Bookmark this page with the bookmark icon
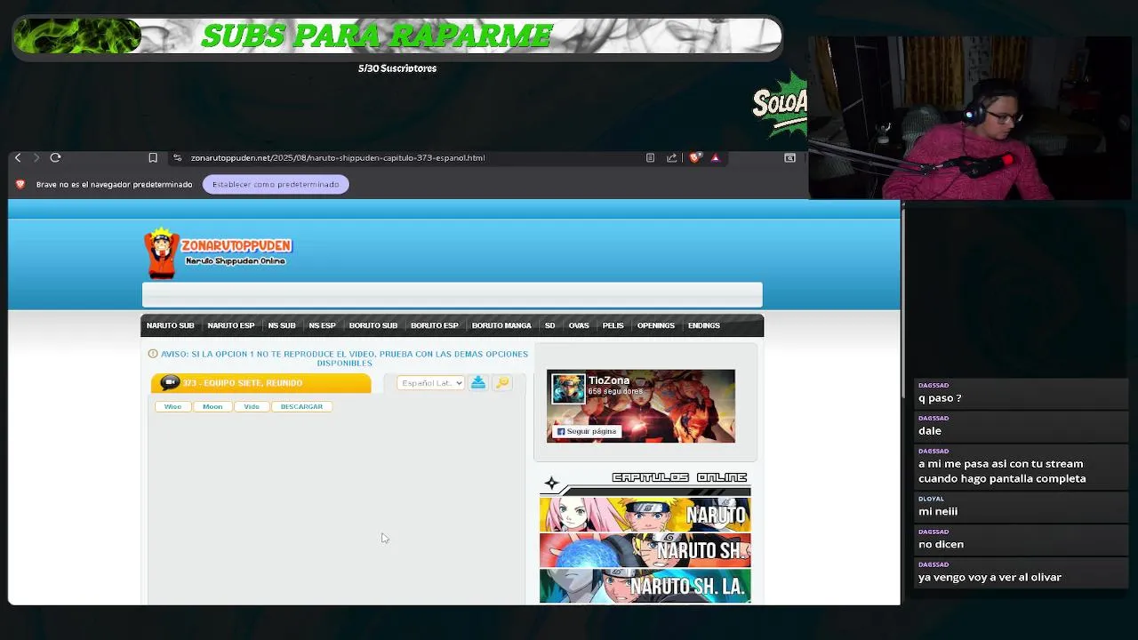1138x640 pixels. pos(153,157)
